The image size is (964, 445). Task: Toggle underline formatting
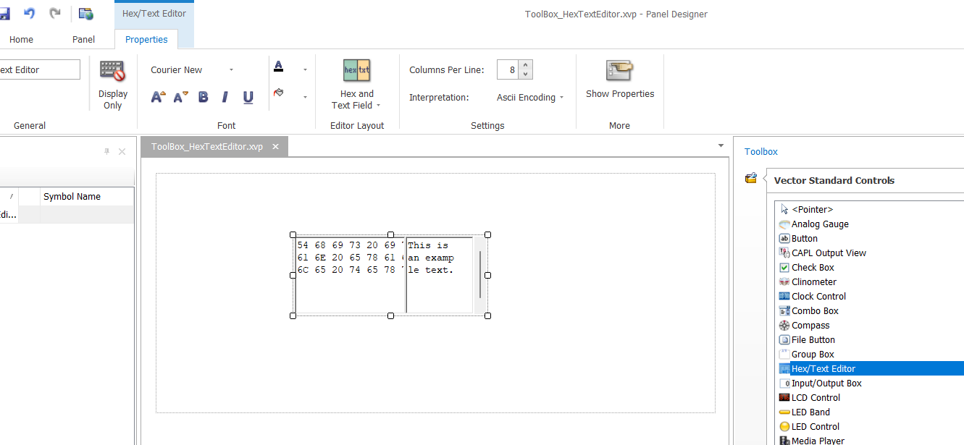[248, 97]
